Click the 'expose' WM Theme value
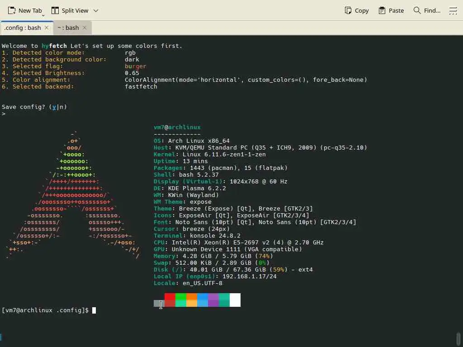463x347 pixels. [x=200, y=202]
